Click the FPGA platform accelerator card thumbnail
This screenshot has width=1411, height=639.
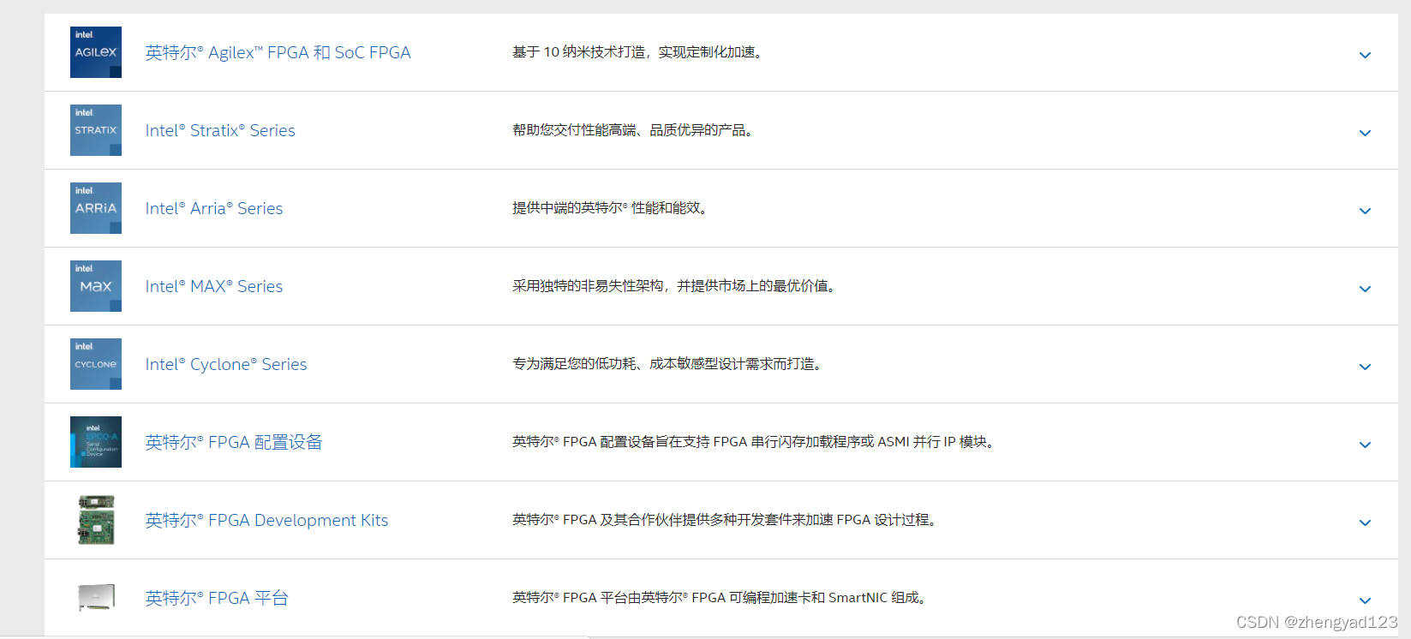96,597
